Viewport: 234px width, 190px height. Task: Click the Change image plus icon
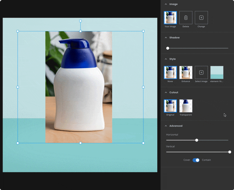pyautogui.click(x=201, y=18)
